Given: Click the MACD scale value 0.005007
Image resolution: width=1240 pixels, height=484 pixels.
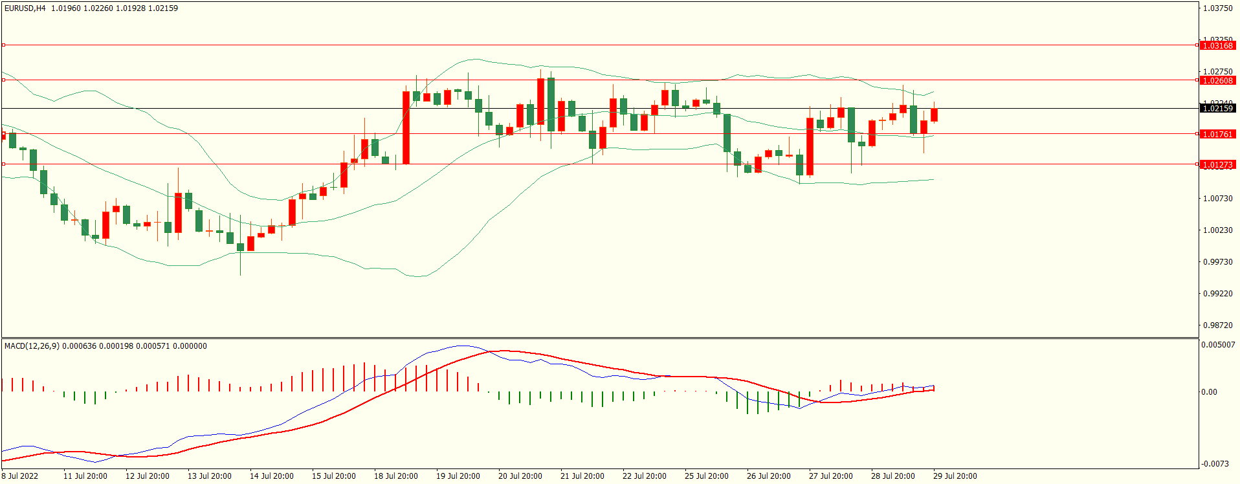Looking at the screenshot, I should pos(1218,345).
